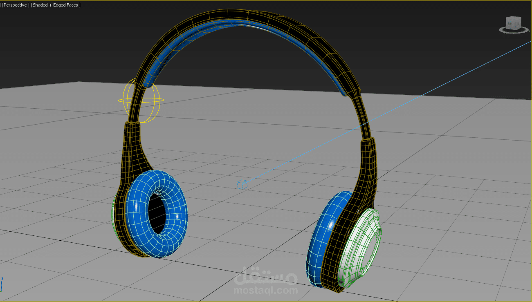The image size is (532, 302).
Task: Open the Perspective viewport label menu
Action: (15, 5)
